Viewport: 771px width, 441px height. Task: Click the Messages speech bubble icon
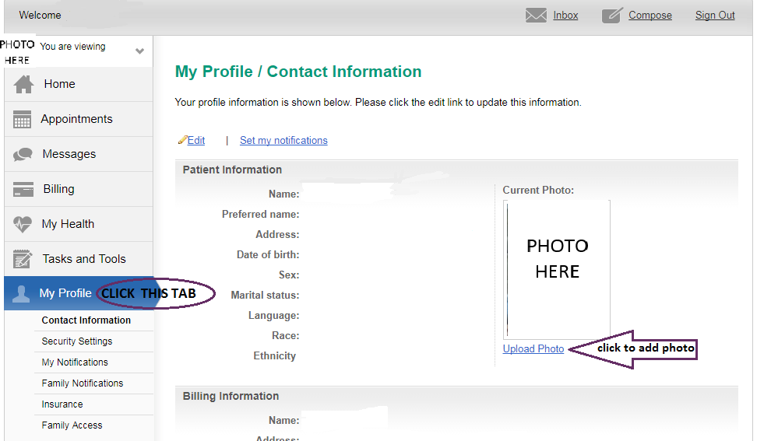[x=23, y=154]
